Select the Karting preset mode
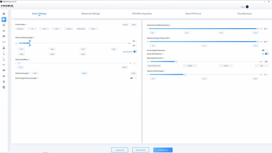The image size is (272, 153). [x=69, y=29]
